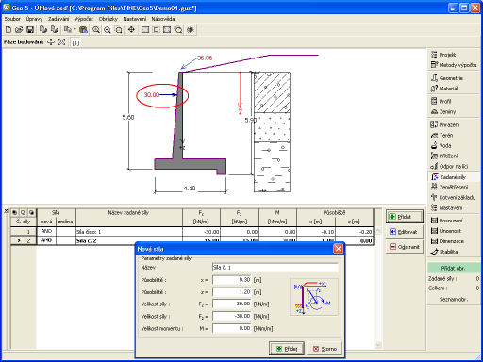The image size is (483, 362).
Task: Click the moment M value field
Action: click(232, 328)
